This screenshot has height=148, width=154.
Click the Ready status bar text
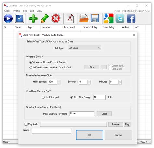click(6, 142)
